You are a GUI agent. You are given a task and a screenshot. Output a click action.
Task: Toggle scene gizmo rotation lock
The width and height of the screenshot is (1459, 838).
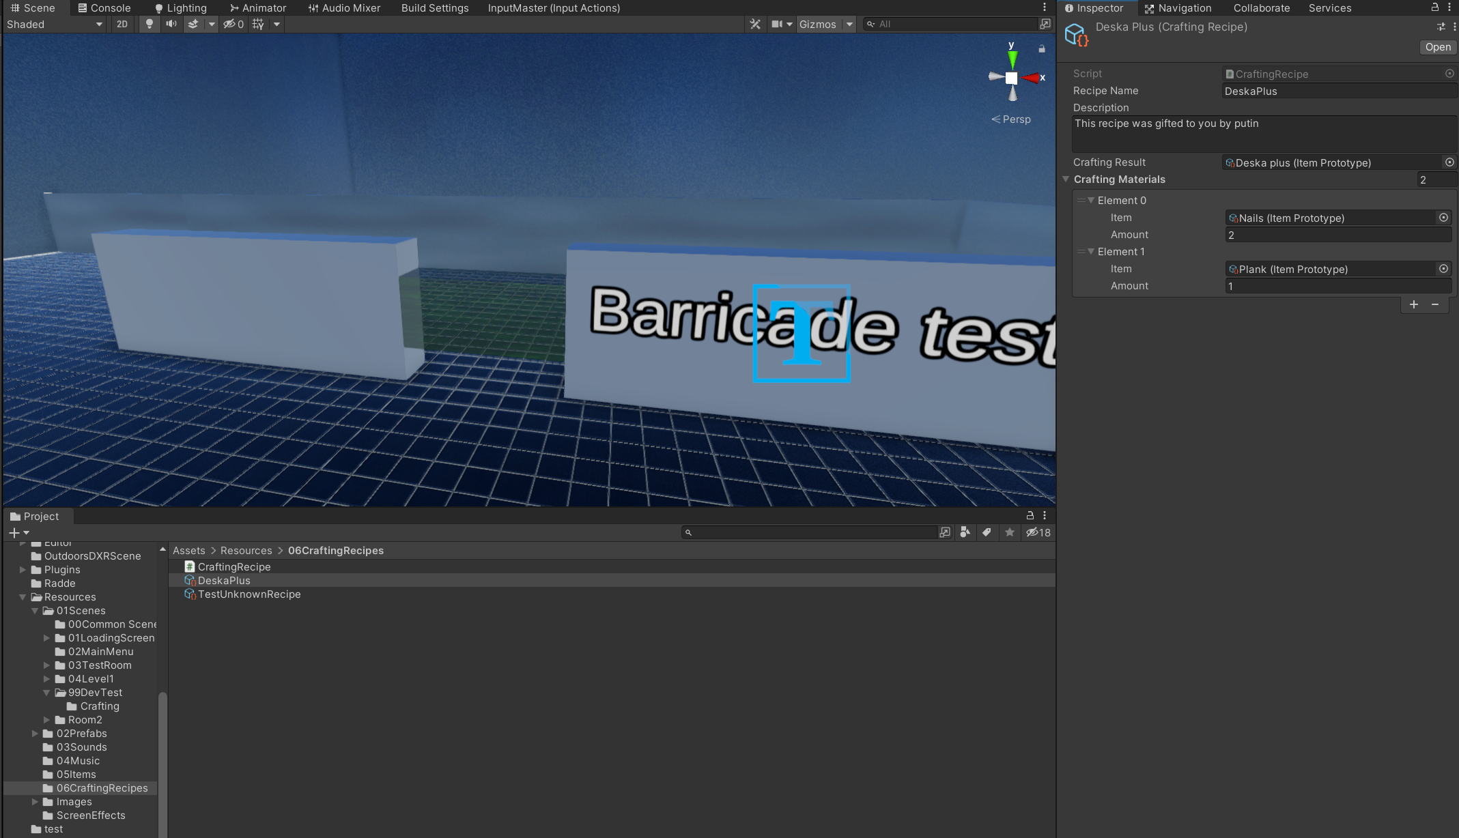(1042, 48)
